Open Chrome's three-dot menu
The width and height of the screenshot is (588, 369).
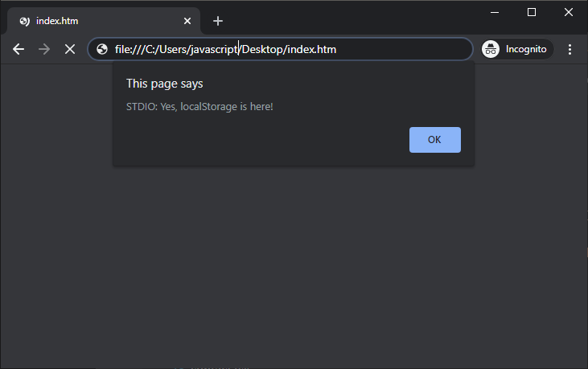pos(569,49)
